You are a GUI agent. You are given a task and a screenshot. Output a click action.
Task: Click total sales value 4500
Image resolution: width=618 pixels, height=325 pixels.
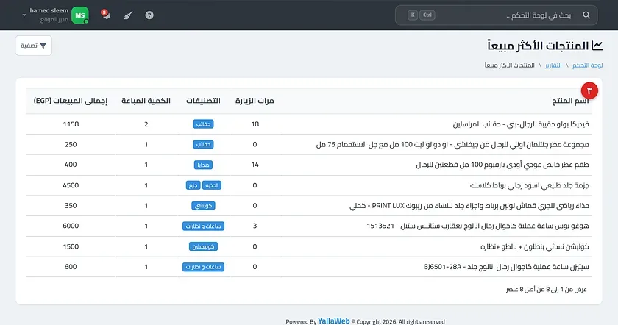click(x=71, y=185)
